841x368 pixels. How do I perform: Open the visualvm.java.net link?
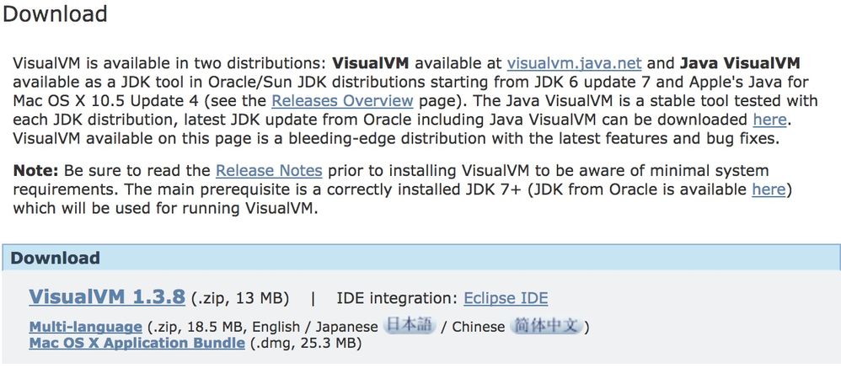point(574,63)
